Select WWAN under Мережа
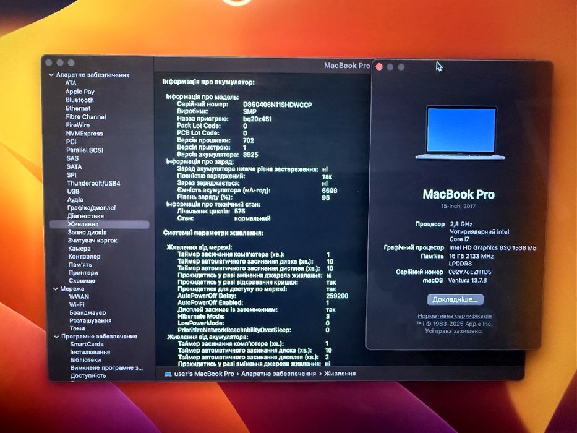The width and height of the screenshot is (577, 433). [79, 297]
